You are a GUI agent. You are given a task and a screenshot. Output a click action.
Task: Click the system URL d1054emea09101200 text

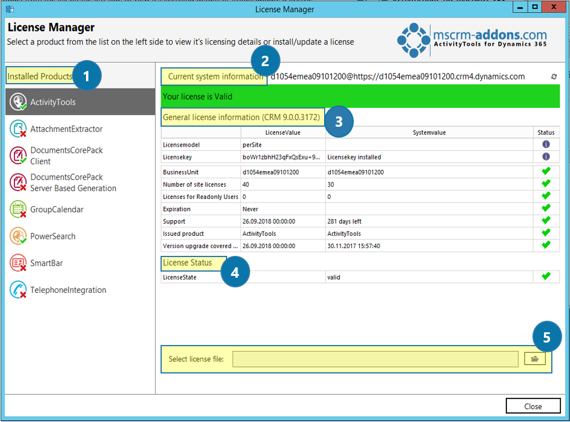tap(398, 76)
